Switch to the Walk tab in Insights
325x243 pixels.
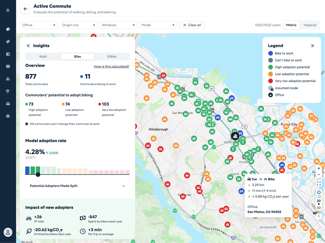(x=43, y=56)
